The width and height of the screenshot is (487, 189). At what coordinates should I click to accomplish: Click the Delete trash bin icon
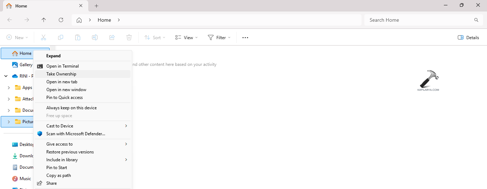click(129, 37)
